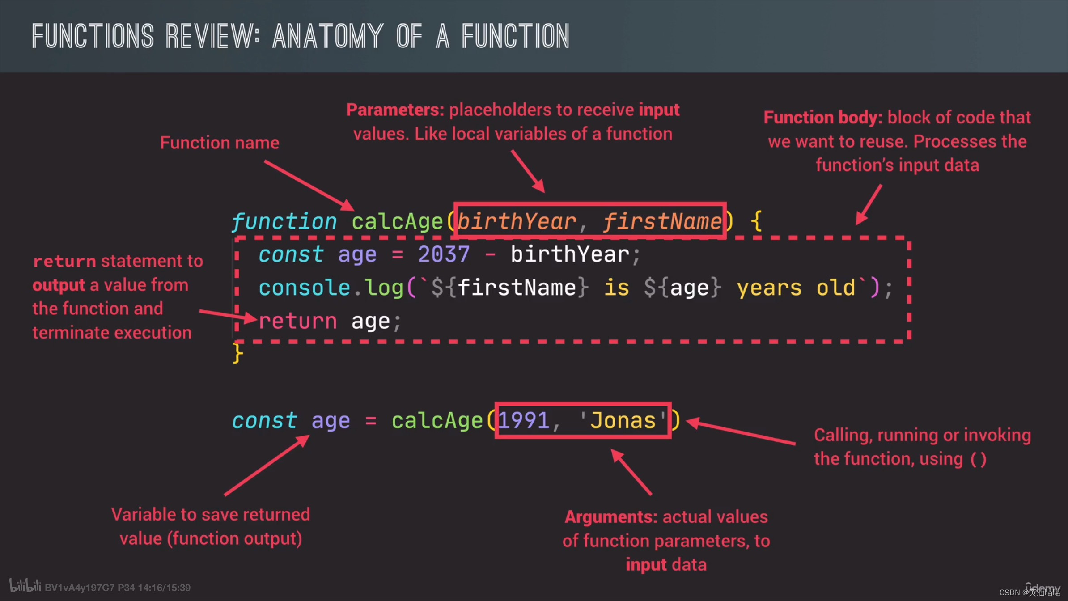Click 'calcAge' in the function call line
Viewport: 1068px width, 601px height.
tap(437, 421)
